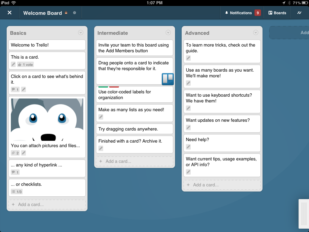This screenshot has width=309, height=232.
Task: Tap the partially visible Add list button
Action: coord(289,33)
